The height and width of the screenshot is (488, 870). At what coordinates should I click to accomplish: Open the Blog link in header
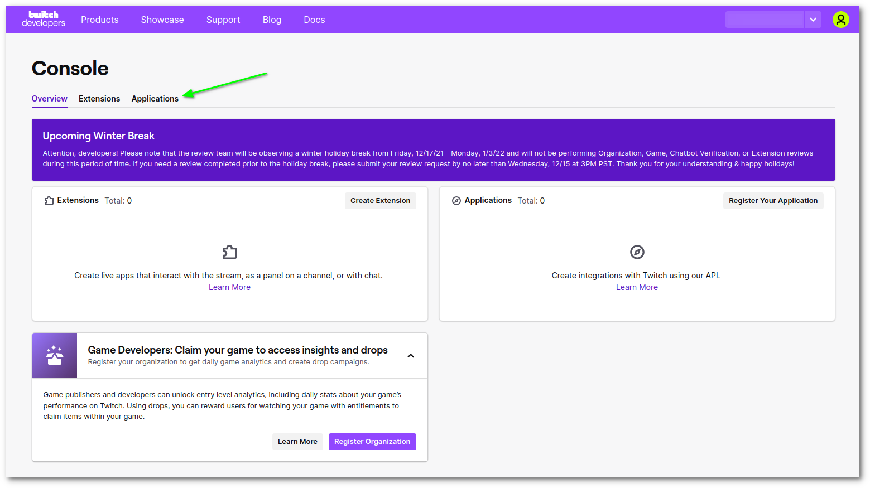(x=272, y=20)
